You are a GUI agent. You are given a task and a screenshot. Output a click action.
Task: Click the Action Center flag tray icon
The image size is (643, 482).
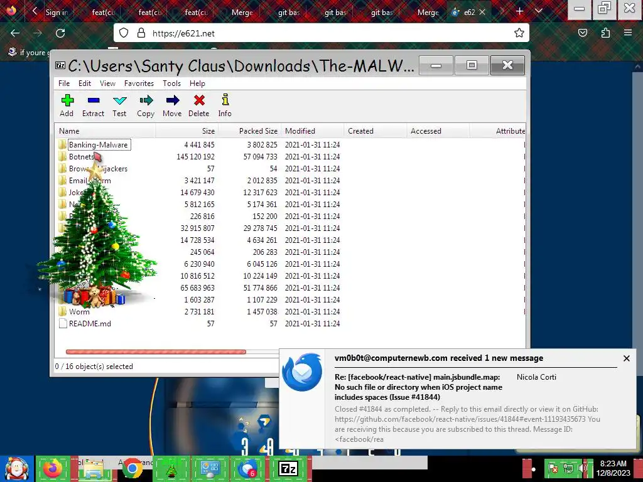[553, 468]
